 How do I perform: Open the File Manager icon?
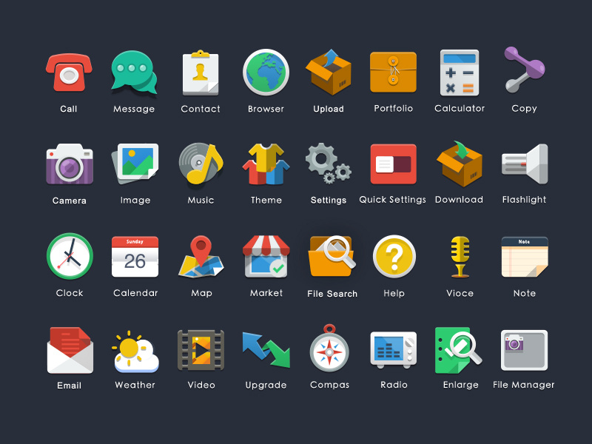(x=524, y=349)
